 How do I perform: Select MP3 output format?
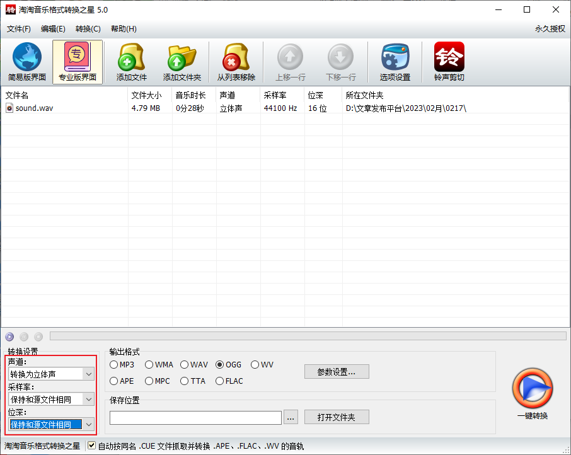[x=114, y=365]
